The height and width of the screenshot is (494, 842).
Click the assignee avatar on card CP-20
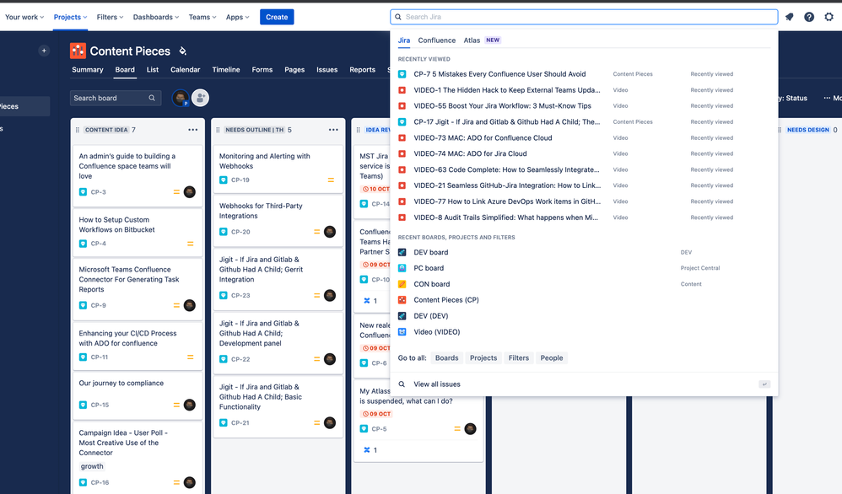[x=330, y=232]
